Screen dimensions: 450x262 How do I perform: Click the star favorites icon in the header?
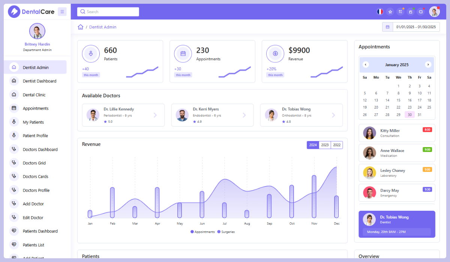click(390, 12)
